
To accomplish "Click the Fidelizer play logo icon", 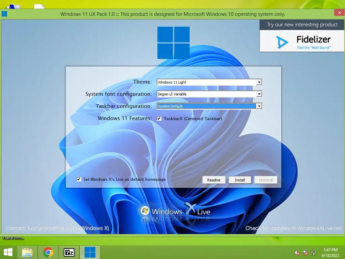I will point(282,42).
